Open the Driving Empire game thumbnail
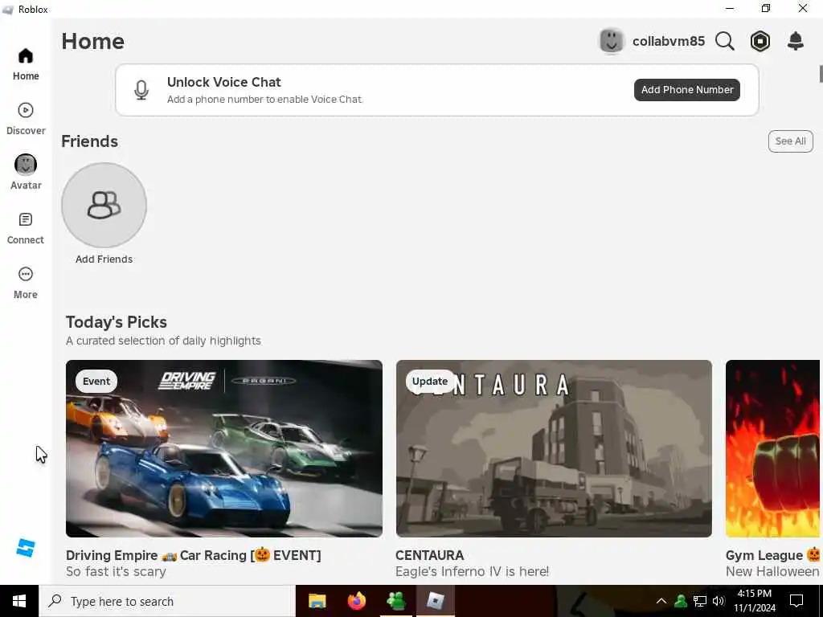Image resolution: width=823 pixels, height=617 pixels. coord(224,448)
